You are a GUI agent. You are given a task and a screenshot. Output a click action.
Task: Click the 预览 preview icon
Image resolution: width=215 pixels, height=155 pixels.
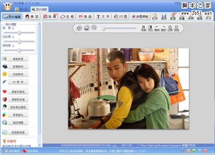(177, 28)
